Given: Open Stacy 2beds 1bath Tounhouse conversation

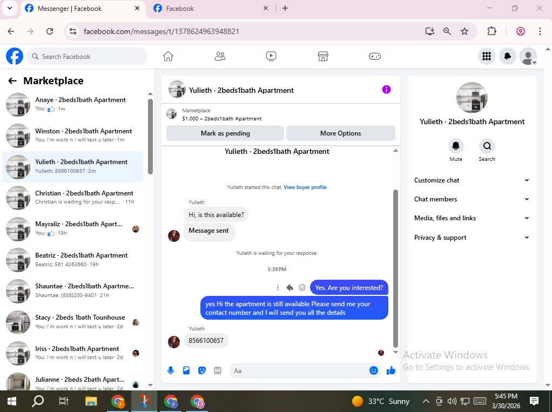Looking at the screenshot, I should (73, 322).
